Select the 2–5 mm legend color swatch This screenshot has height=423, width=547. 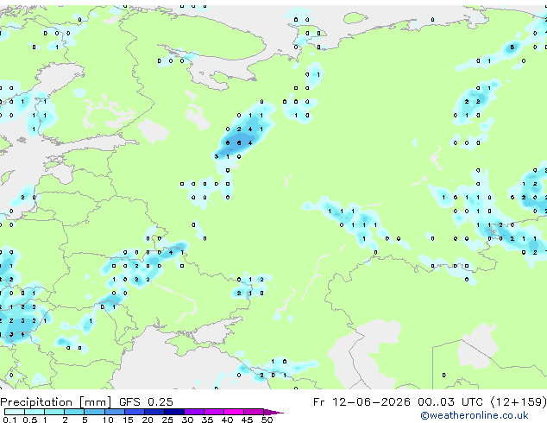[74, 412]
